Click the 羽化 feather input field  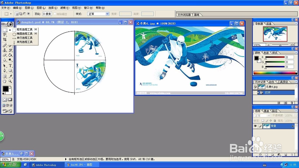(x=47, y=14)
